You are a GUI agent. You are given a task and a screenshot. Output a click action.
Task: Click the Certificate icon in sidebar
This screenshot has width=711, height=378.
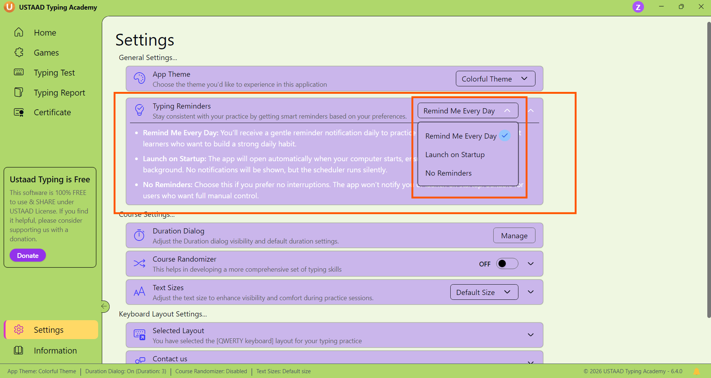(19, 112)
